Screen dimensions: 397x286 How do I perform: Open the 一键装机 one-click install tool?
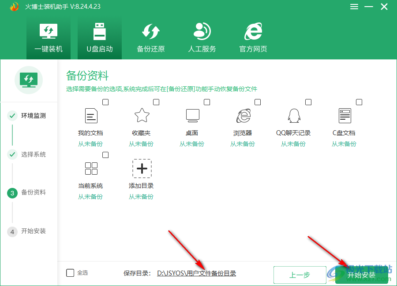[49, 37]
